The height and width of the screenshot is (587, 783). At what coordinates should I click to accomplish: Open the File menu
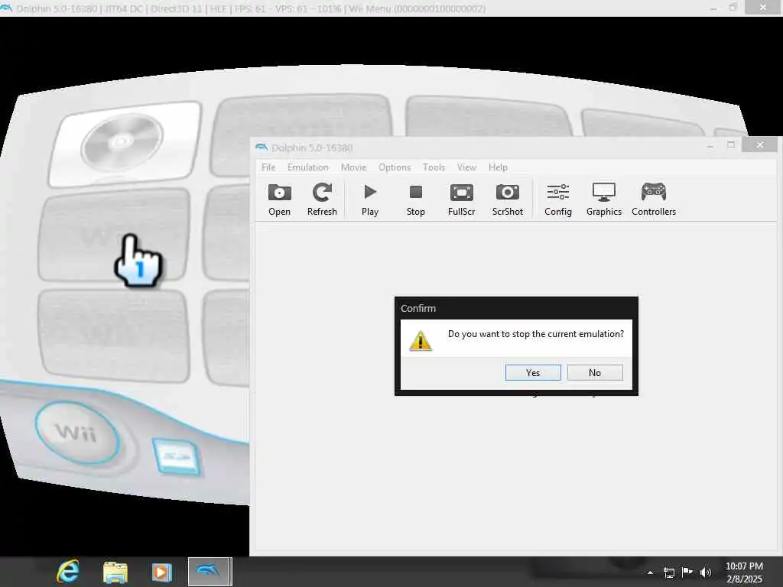[268, 167]
